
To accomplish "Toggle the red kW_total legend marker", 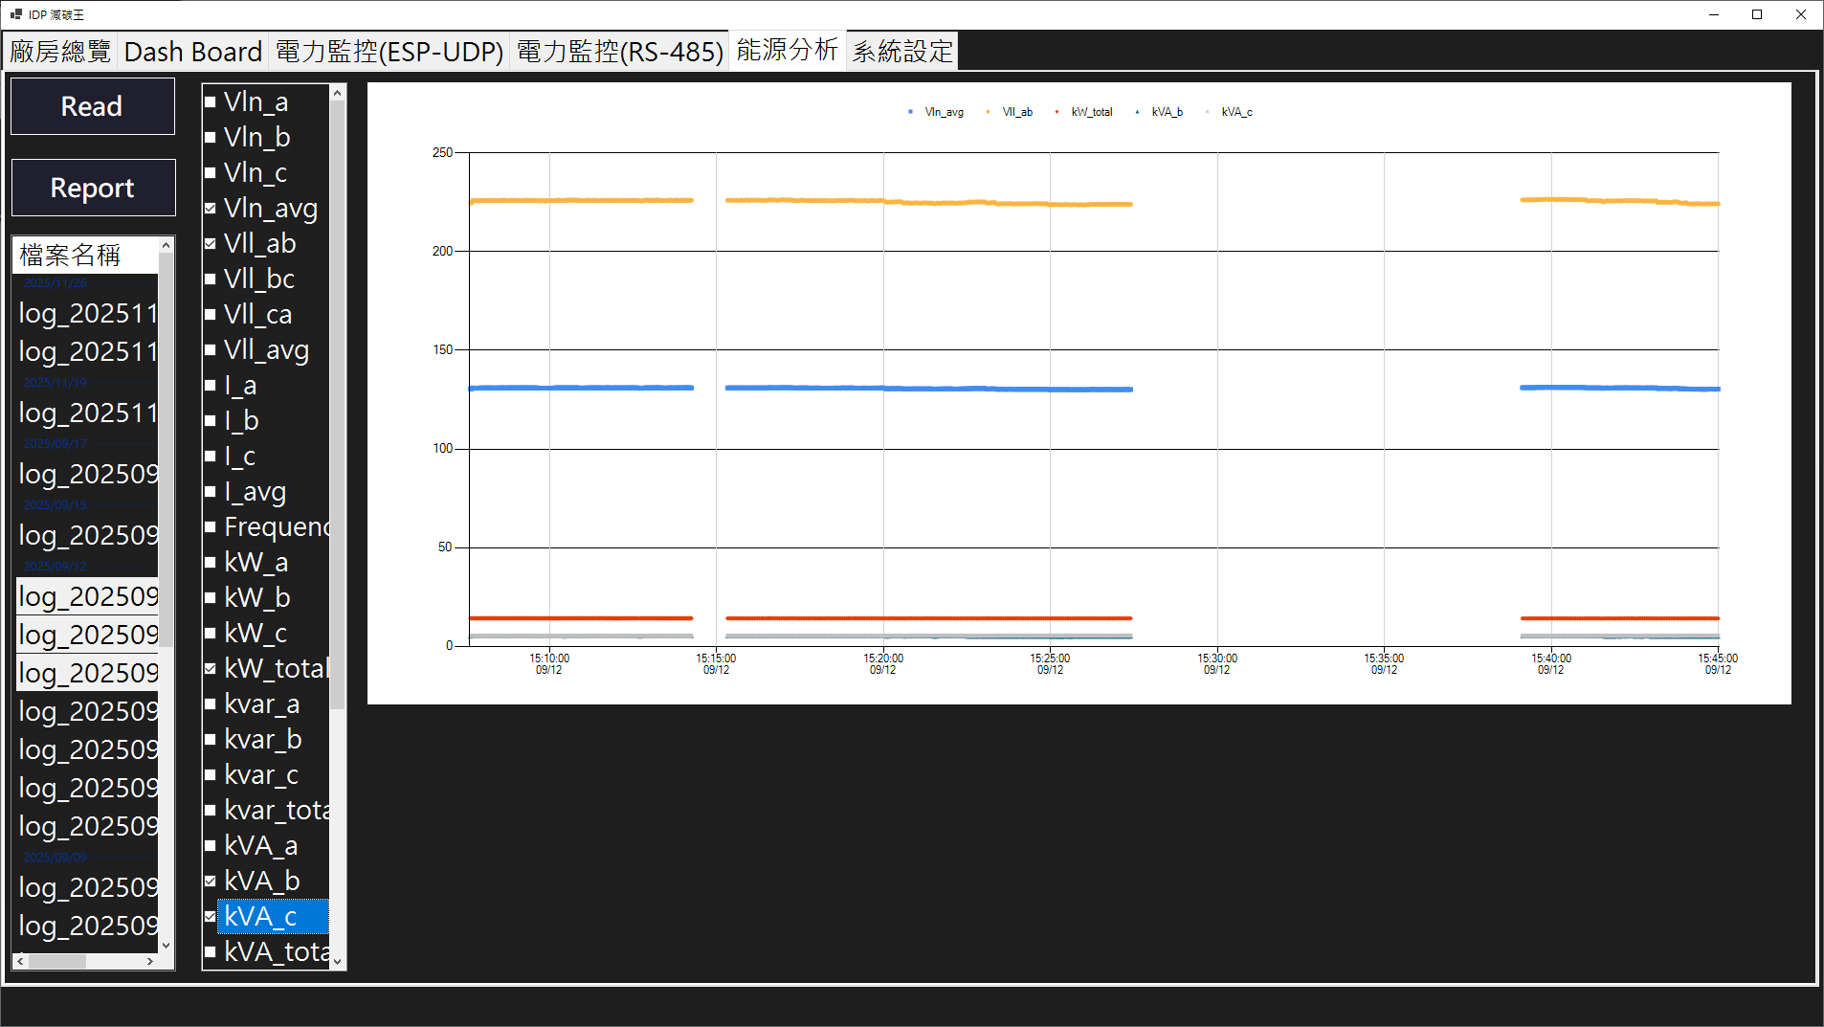I will pos(1057,111).
